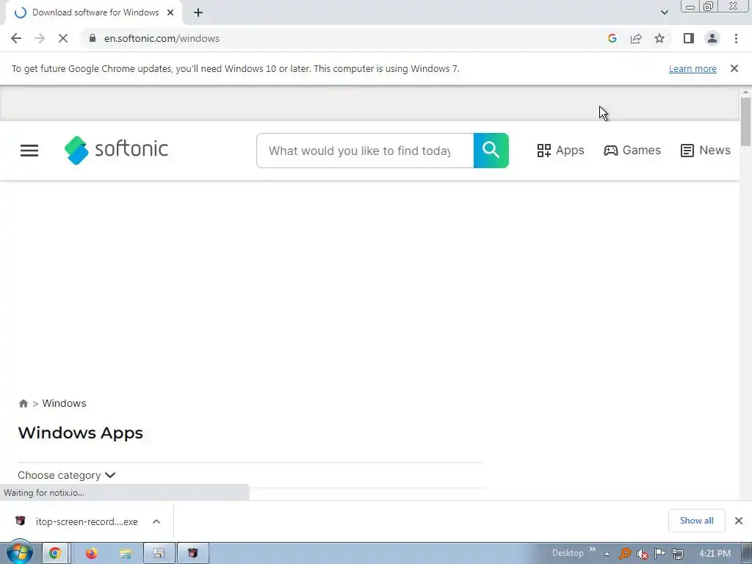Open File Explorer from taskbar
This screenshot has width=752, height=564.
click(x=125, y=554)
